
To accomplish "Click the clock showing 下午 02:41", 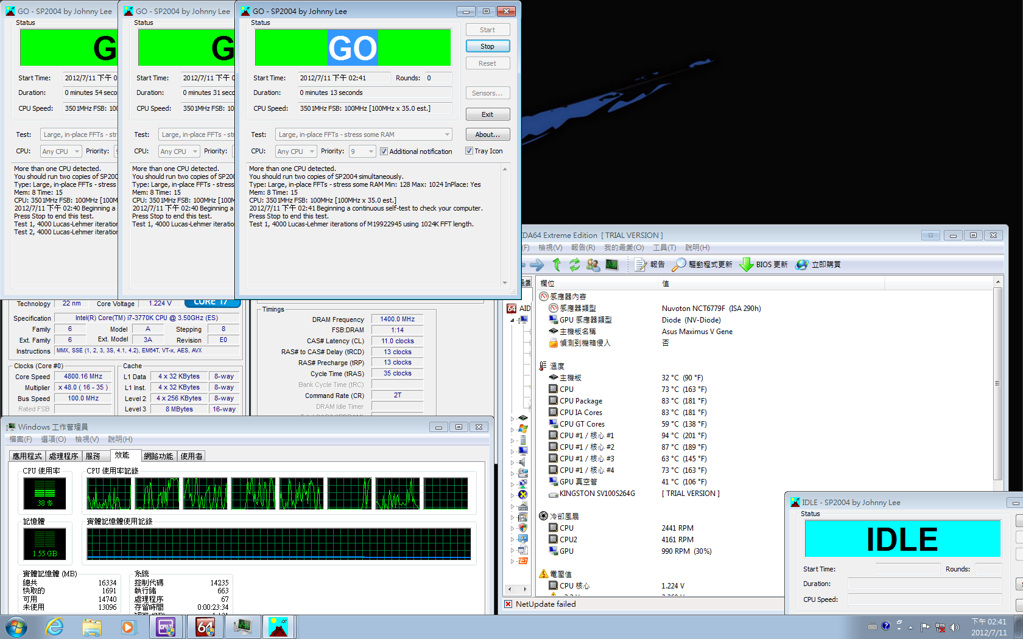I will click(x=989, y=622).
